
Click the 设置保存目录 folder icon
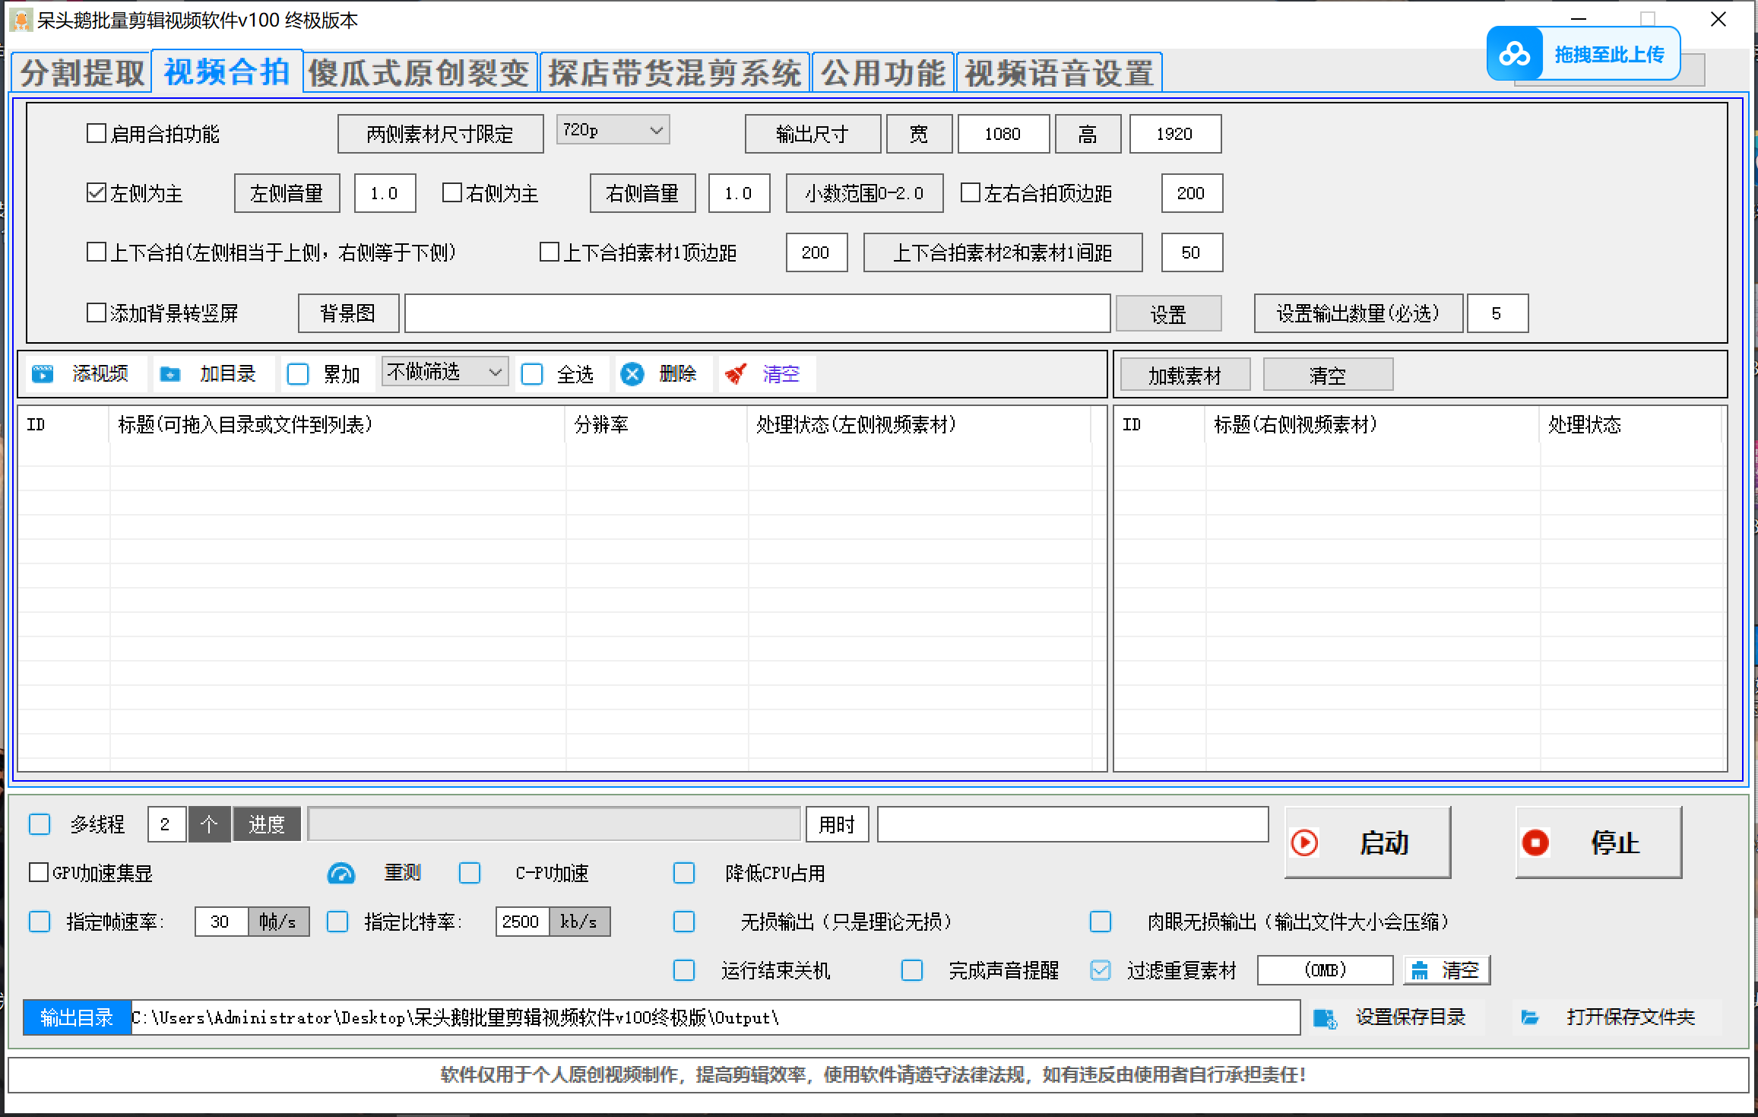(x=1325, y=1018)
